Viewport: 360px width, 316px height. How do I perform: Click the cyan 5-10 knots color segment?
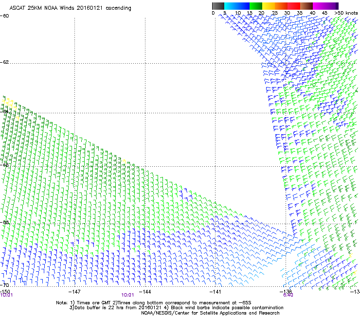(x=231, y=6)
